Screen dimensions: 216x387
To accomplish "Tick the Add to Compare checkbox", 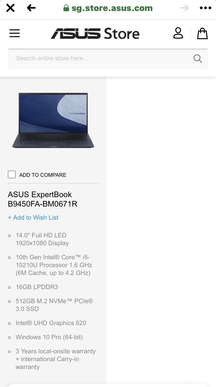I will click(12, 174).
